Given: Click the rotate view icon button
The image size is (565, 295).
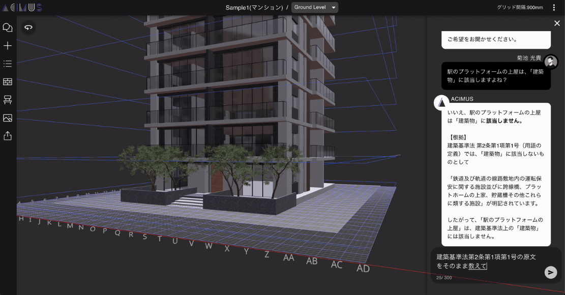Looking at the screenshot, I should point(28,27).
